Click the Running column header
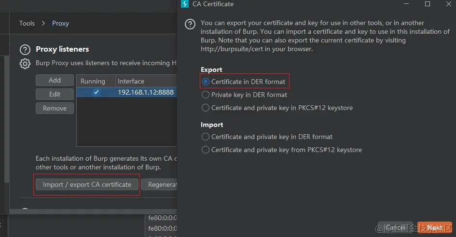Image resolution: width=456 pixels, height=237 pixels. (x=96, y=81)
